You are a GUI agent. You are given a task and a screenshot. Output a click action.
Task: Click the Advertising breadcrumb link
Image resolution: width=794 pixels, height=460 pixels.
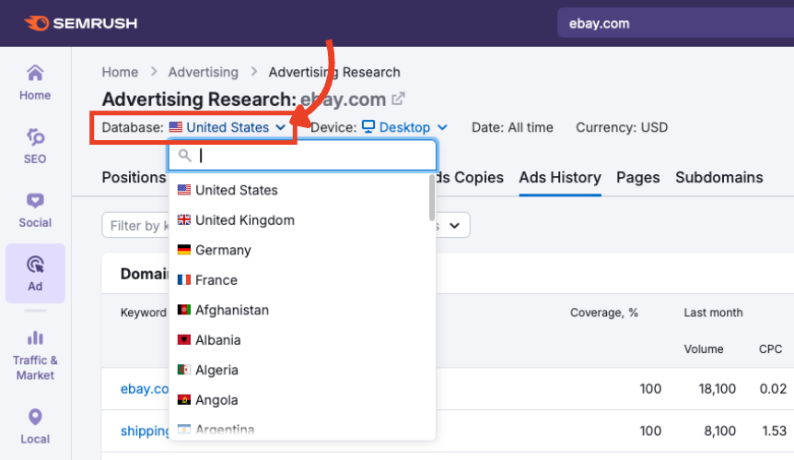(x=203, y=72)
